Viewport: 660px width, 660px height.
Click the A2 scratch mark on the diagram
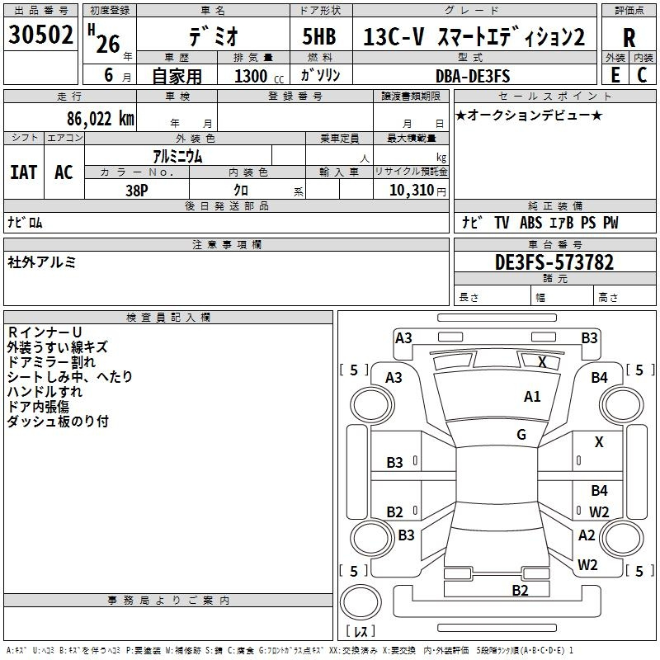click(587, 535)
